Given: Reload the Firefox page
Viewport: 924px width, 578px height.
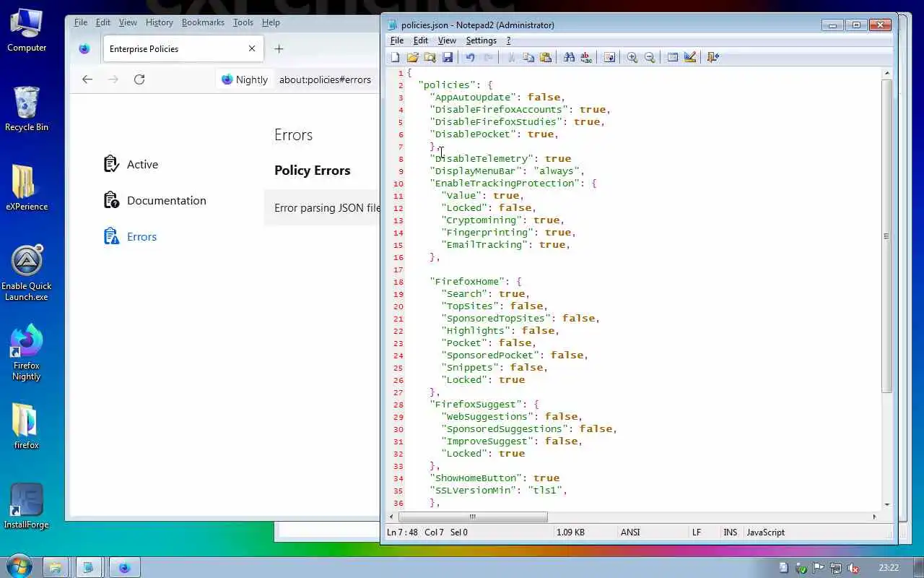Looking at the screenshot, I should [139, 79].
